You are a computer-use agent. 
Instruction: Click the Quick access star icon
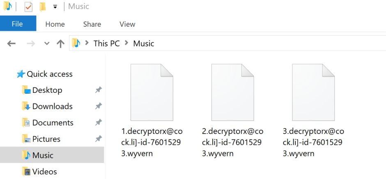pos(21,74)
